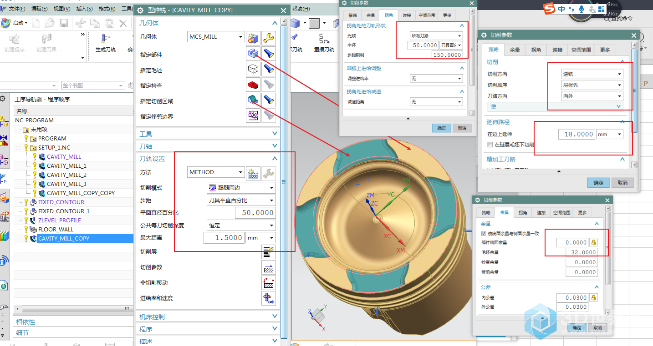
Task: Switch to 空间范围 tab in 余量 dialog
Action: 561,212
